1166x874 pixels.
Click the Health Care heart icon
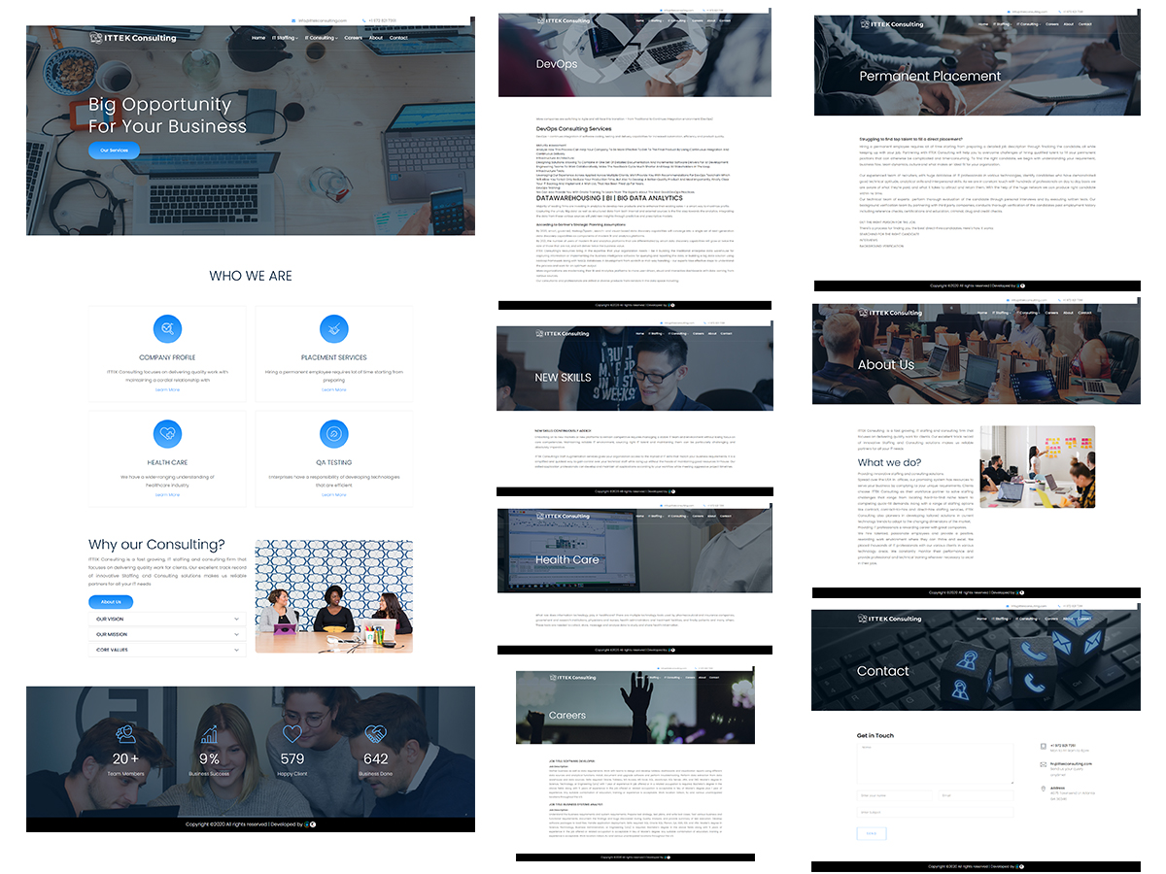point(167,434)
